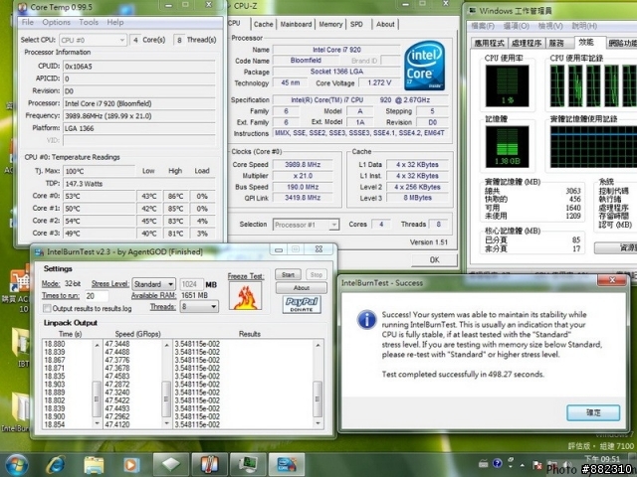Screen dimensions: 637x477
Task: Click the Results column scrollbar
Action: pos(318,385)
